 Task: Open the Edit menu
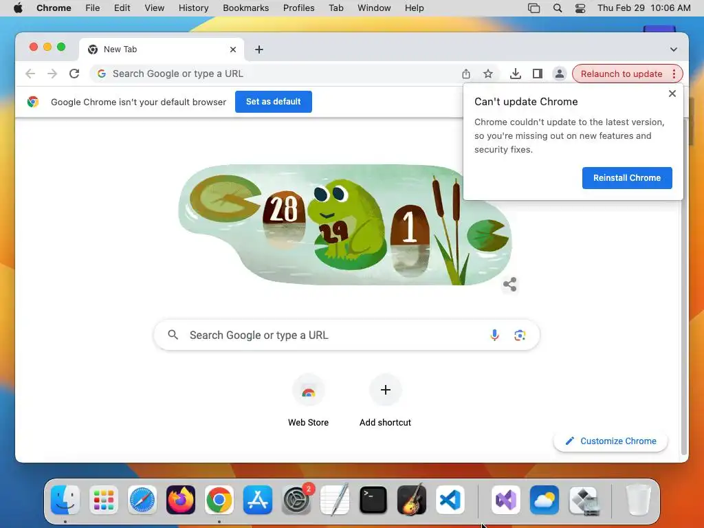[x=122, y=8]
